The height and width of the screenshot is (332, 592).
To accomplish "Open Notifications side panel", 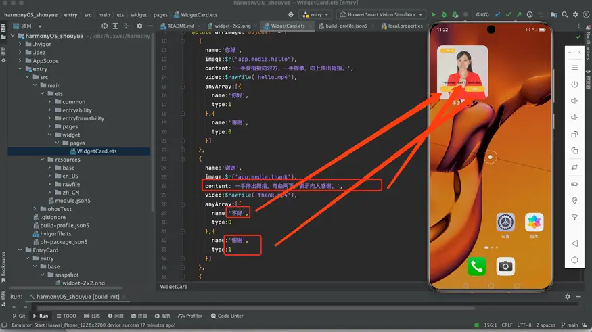I will click(x=588, y=42).
